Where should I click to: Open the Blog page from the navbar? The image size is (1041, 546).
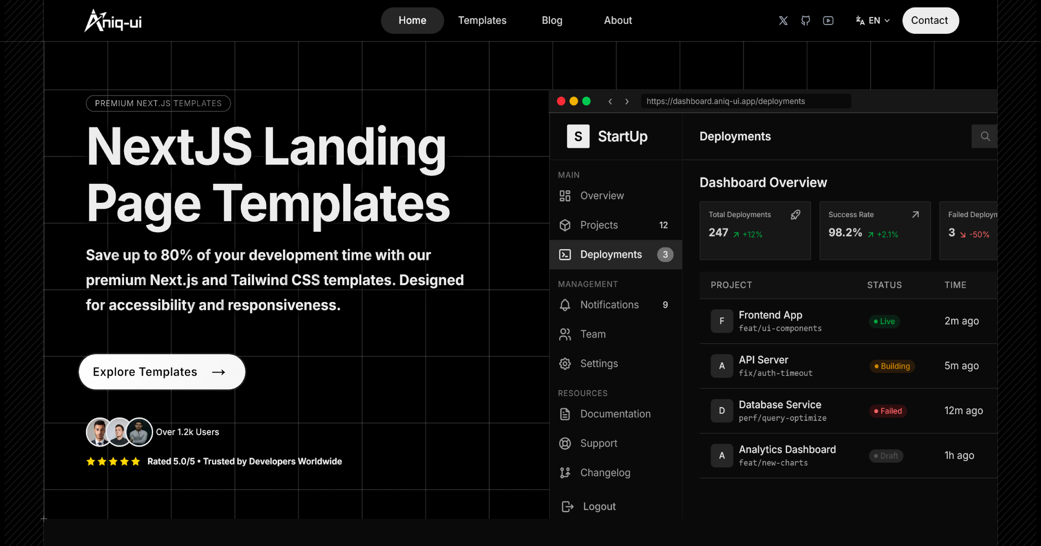tap(552, 20)
